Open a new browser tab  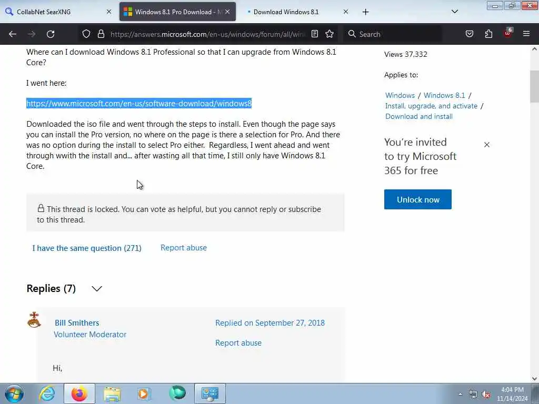click(x=365, y=12)
